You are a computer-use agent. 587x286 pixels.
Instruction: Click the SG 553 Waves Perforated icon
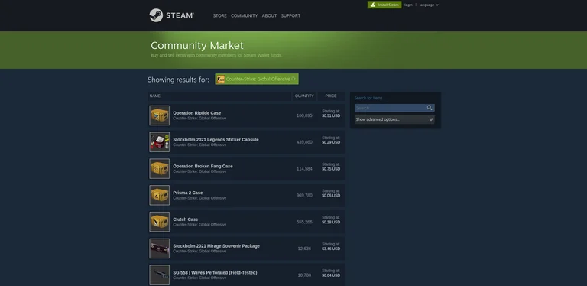click(x=160, y=275)
